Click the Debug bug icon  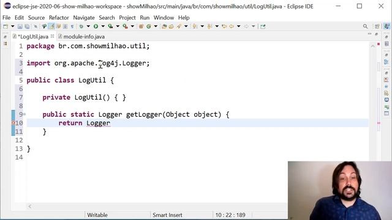81,26
